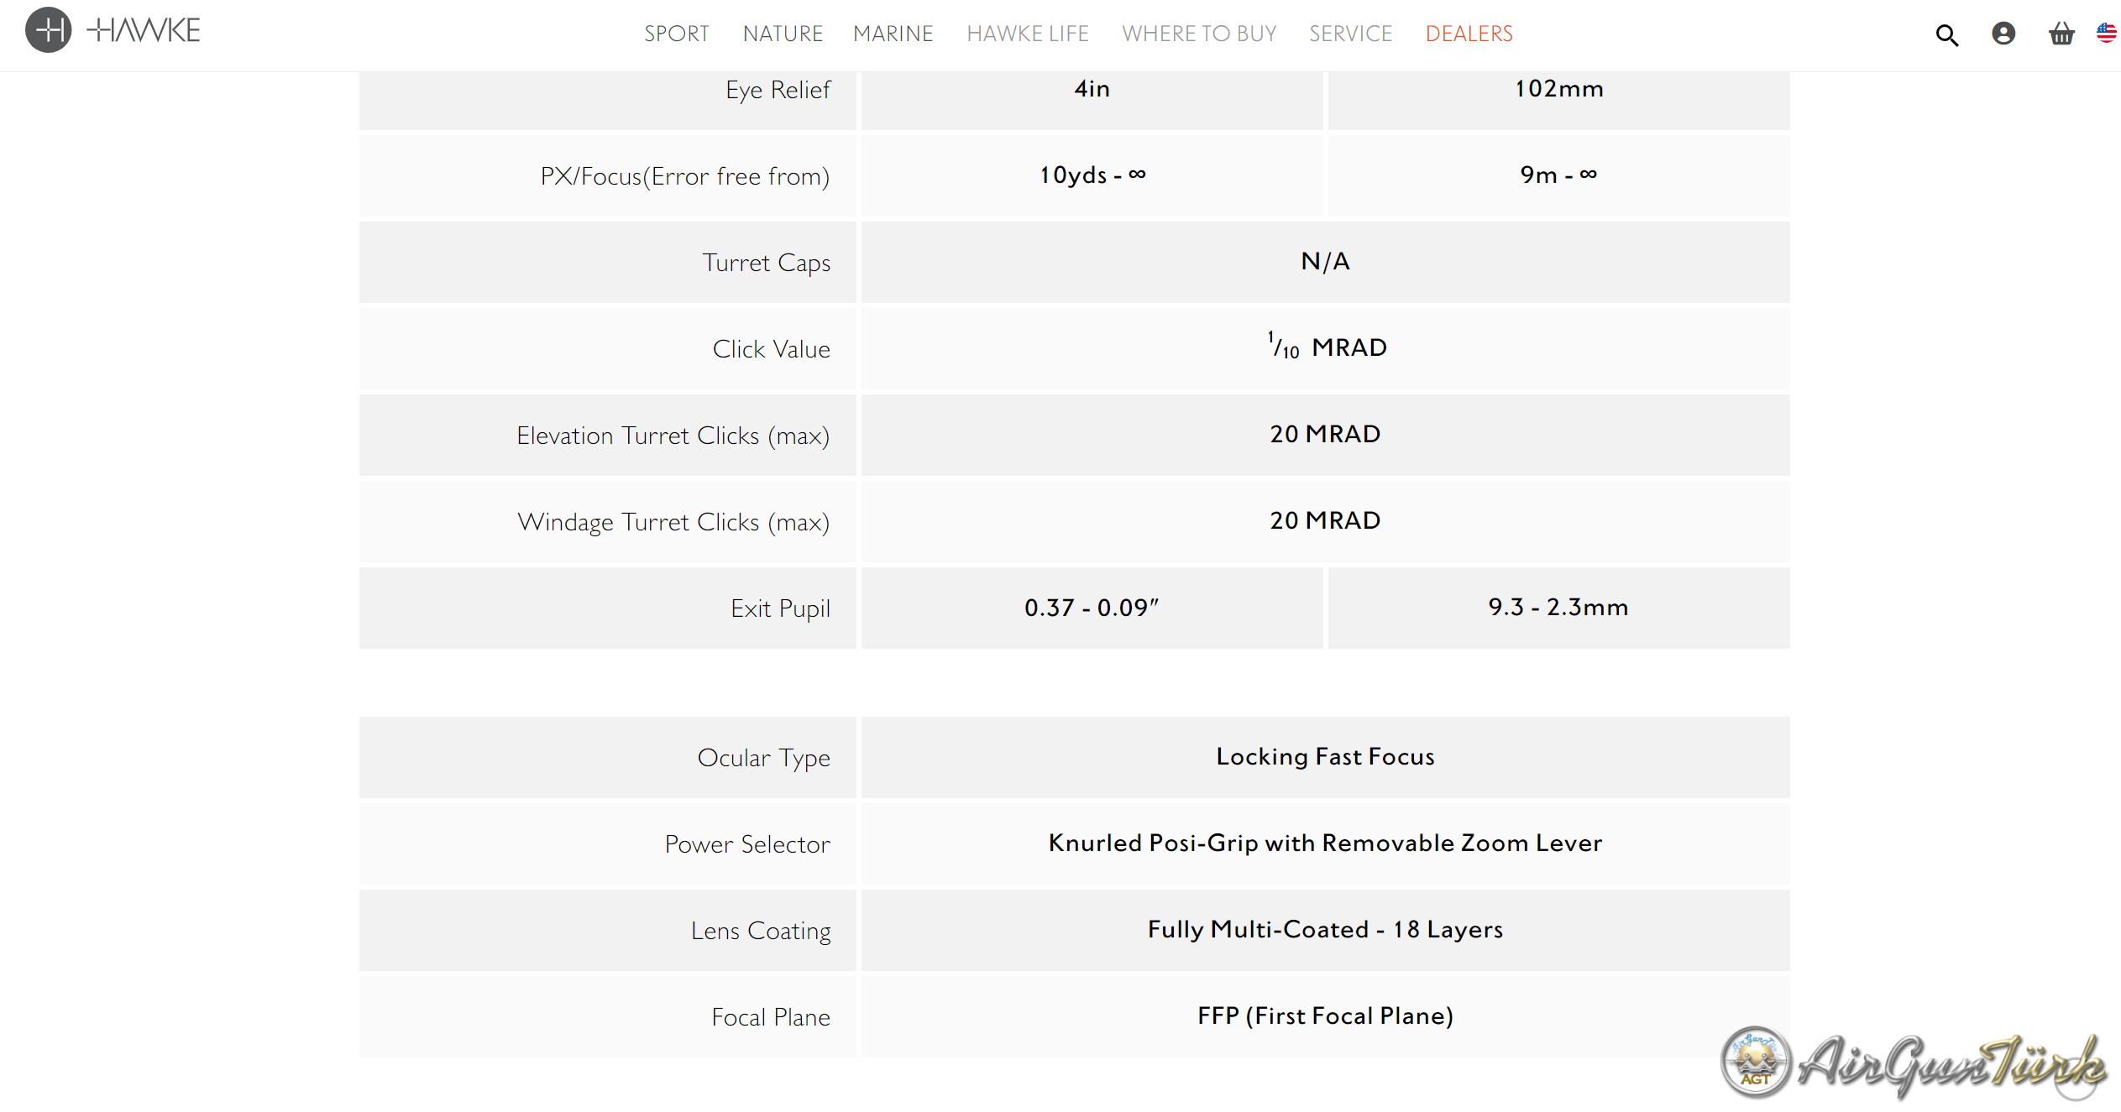
Task: Click the HAWKE wordmark in header
Action: [x=144, y=31]
